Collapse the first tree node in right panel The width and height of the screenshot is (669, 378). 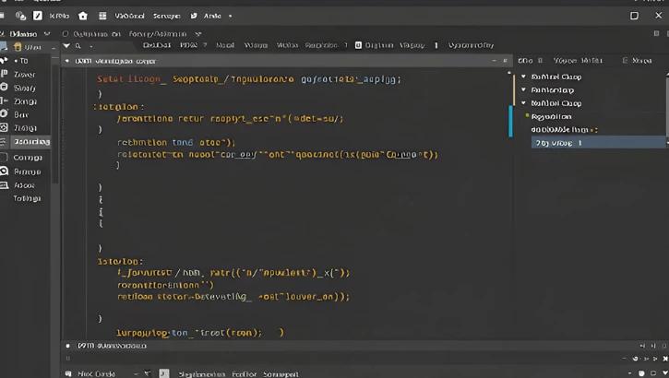click(x=523, y=77)
